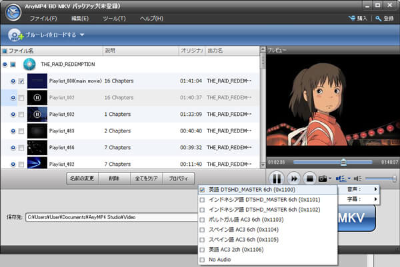Open the 編集(E) menu
Image resolution: width=400 pixels, height=267 pixels.
[80, 19]
